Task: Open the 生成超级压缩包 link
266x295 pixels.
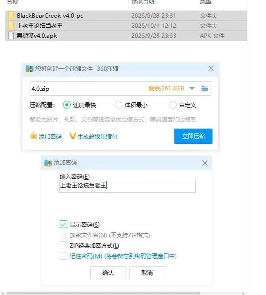Action: (97, 137)
